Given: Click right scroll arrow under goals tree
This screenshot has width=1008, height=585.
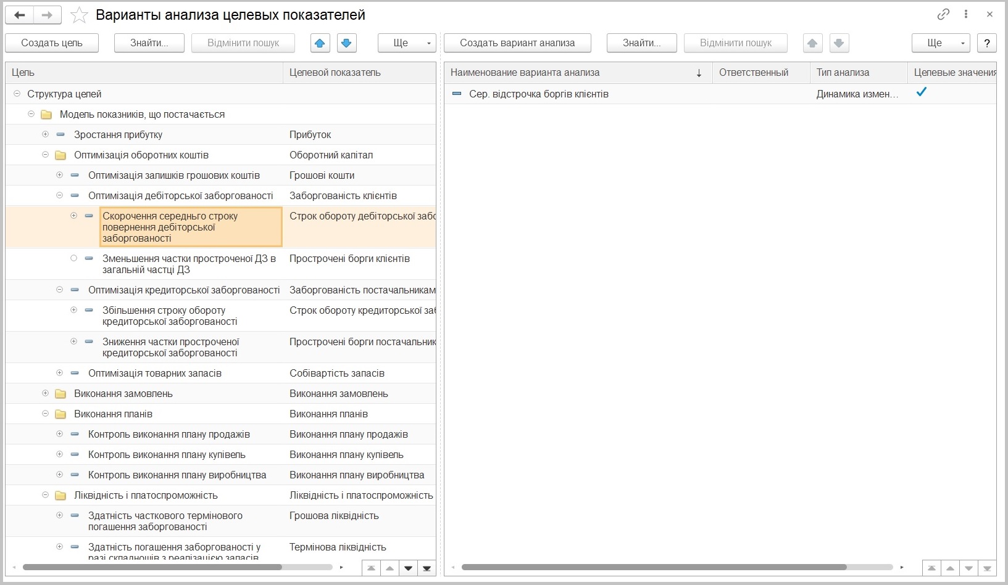Looking at the screenshot, I should coord(341,567).
